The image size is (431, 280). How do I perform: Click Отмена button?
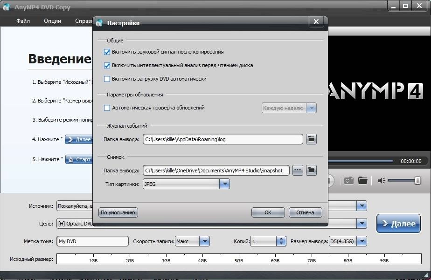tap(305, 212)
